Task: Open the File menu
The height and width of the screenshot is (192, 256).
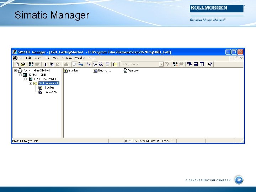Action: coord(21,58)
